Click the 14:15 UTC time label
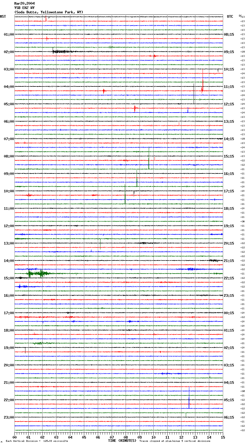Image resolution: width=246 pixels, height=445 pixels. (x=229, y=139)
